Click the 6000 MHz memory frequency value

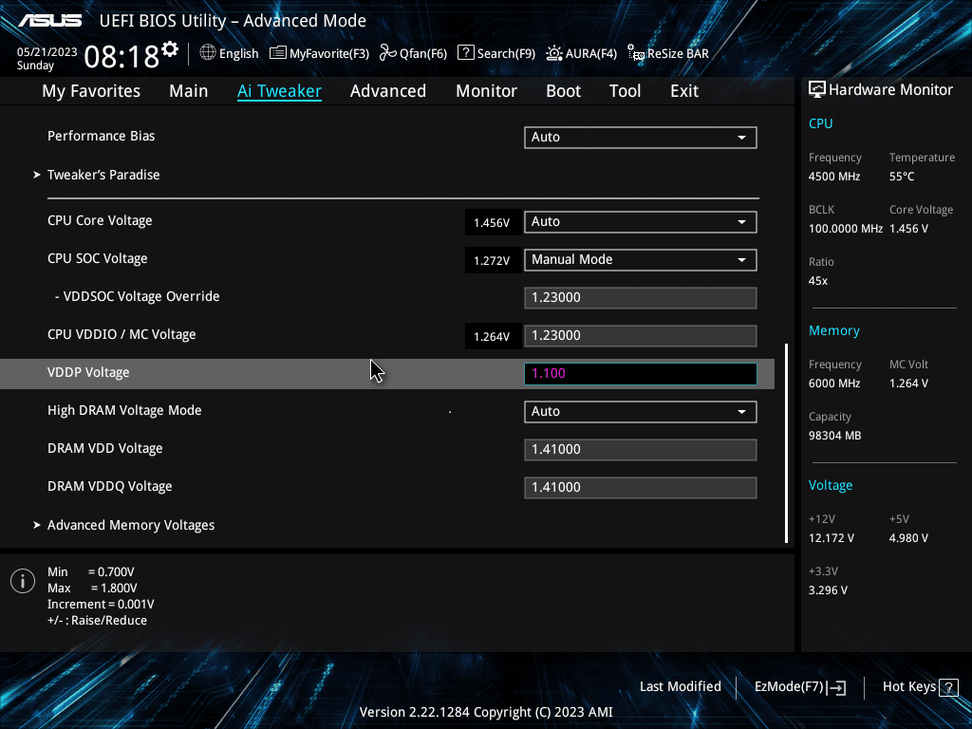tap(834, 383)
